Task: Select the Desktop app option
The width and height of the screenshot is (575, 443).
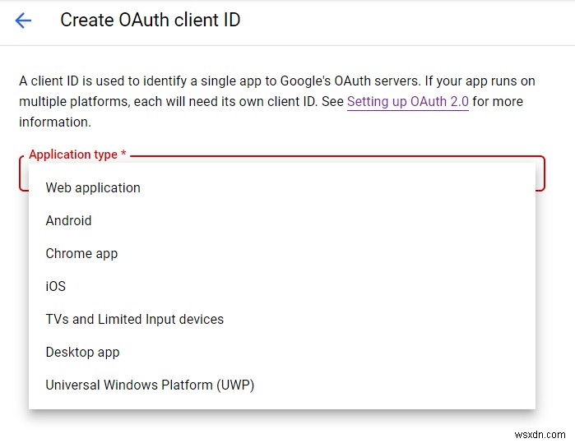Action: [x=82, y=352]
